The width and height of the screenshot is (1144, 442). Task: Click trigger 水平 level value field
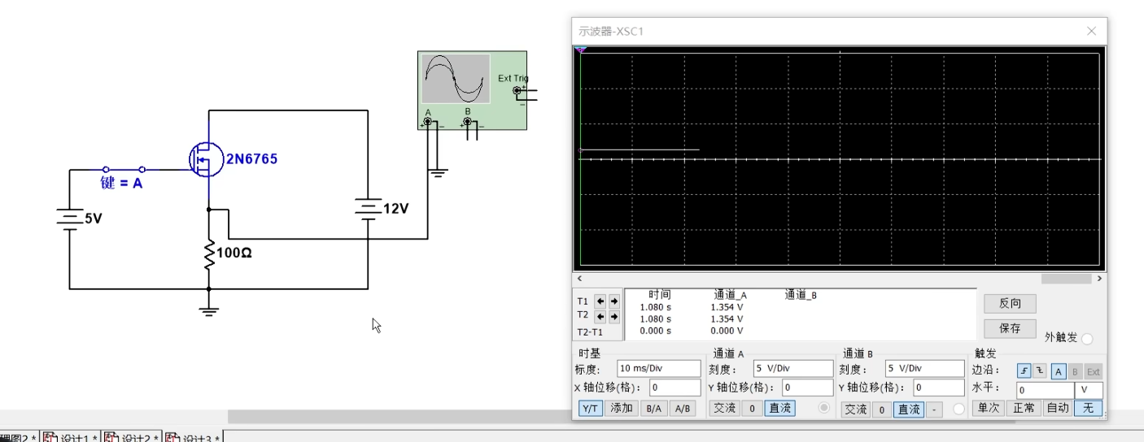tap(1045, 390)
